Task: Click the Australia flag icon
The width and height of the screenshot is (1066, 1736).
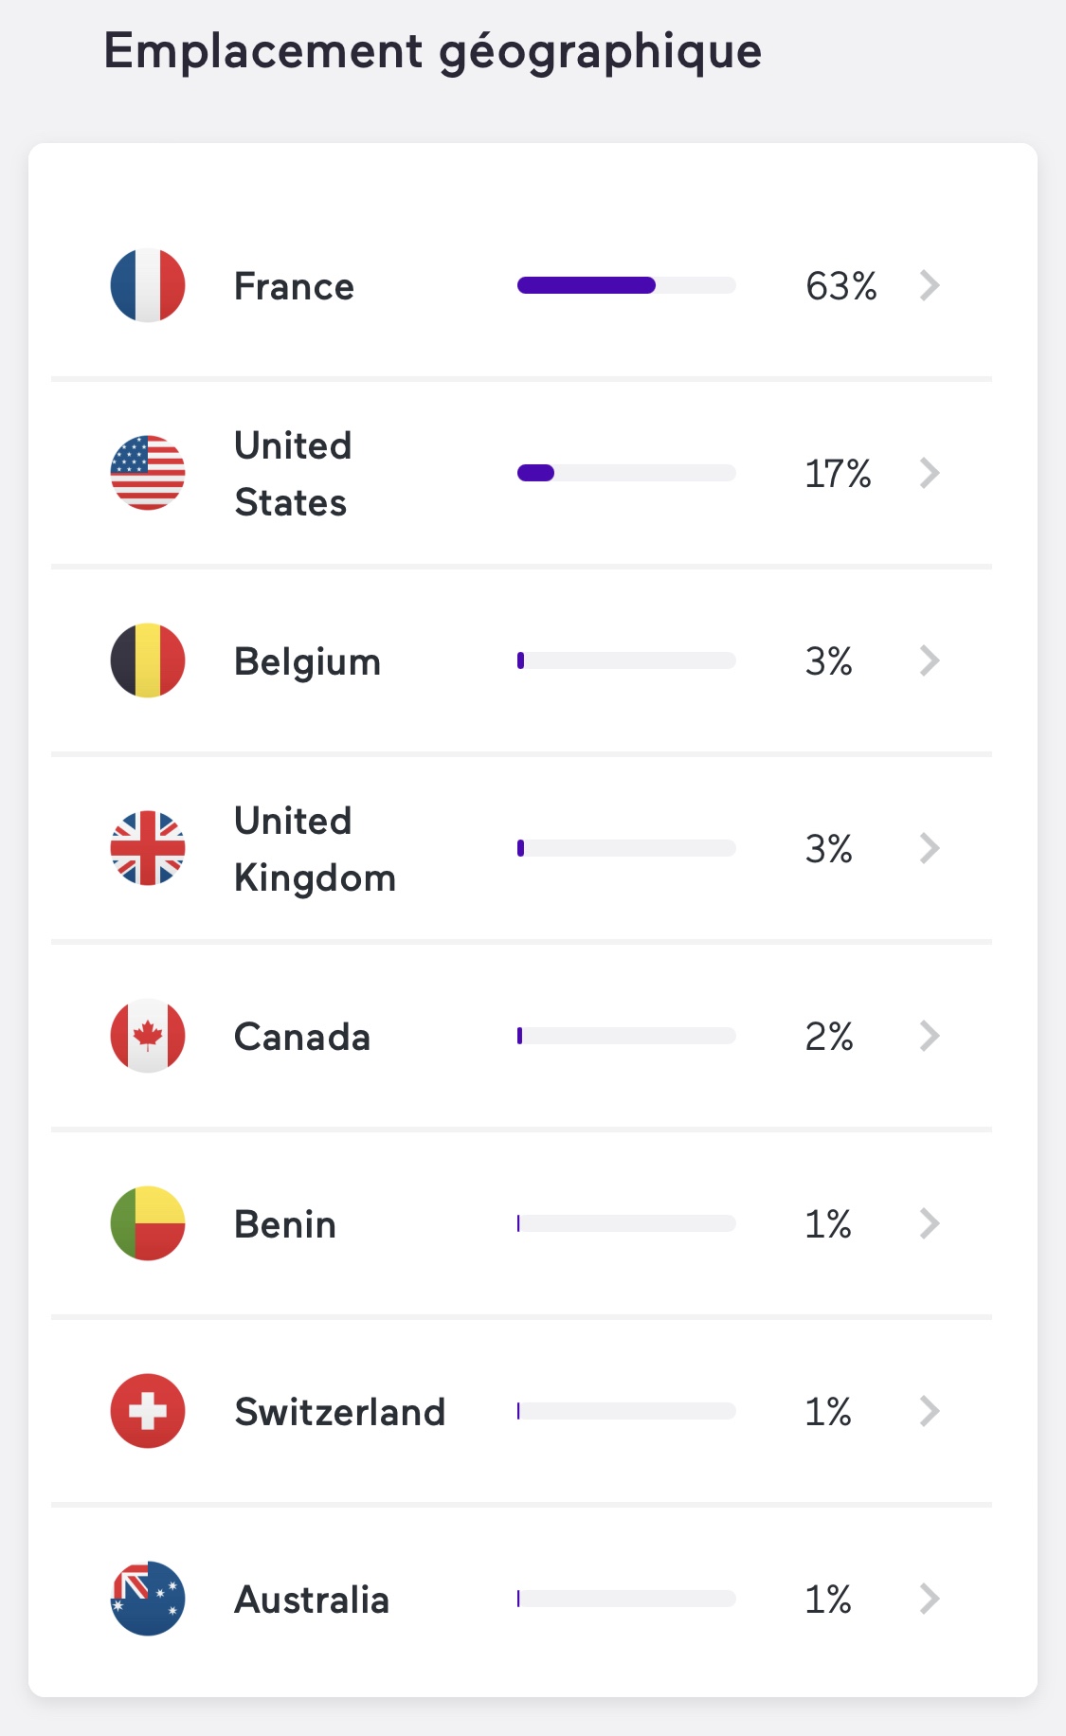Action: (148, 1599)
